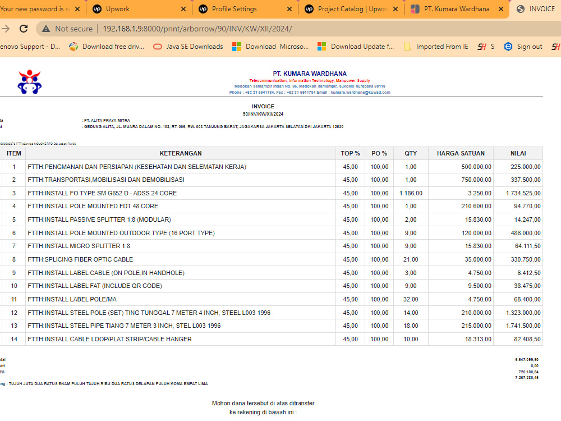561x421 pixels.
Task: Open Download Update bookmark
Action: tap(356, 47)
